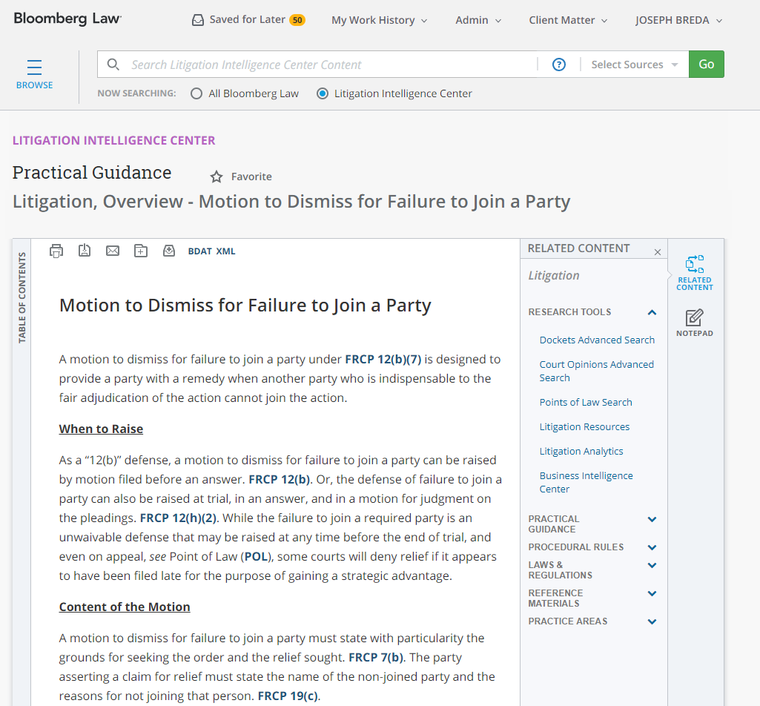Click the green Go button
The image size is (760, 706).
pos(706,65)
